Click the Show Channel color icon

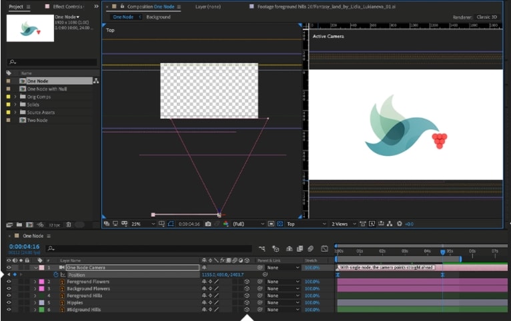pos(225,224)
